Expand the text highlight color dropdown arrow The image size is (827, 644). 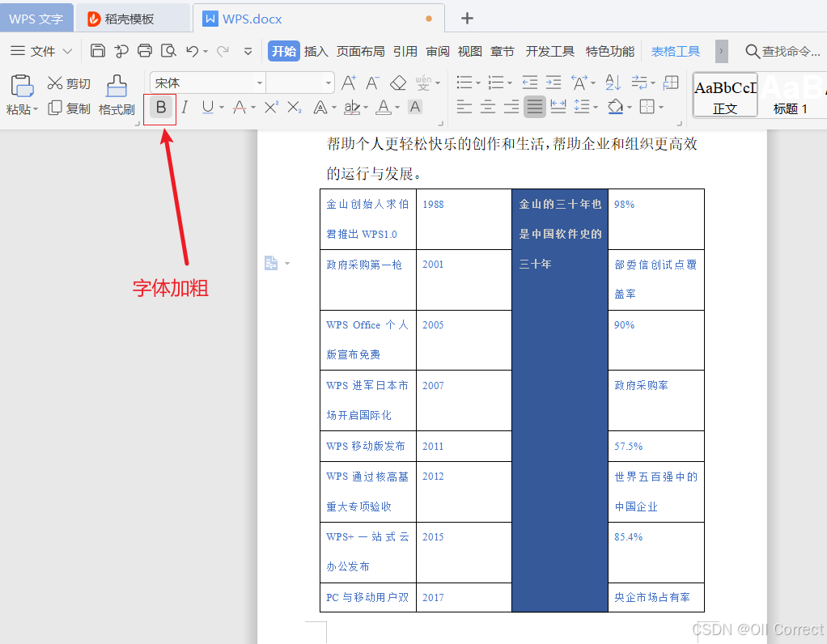tap(366, 108)
